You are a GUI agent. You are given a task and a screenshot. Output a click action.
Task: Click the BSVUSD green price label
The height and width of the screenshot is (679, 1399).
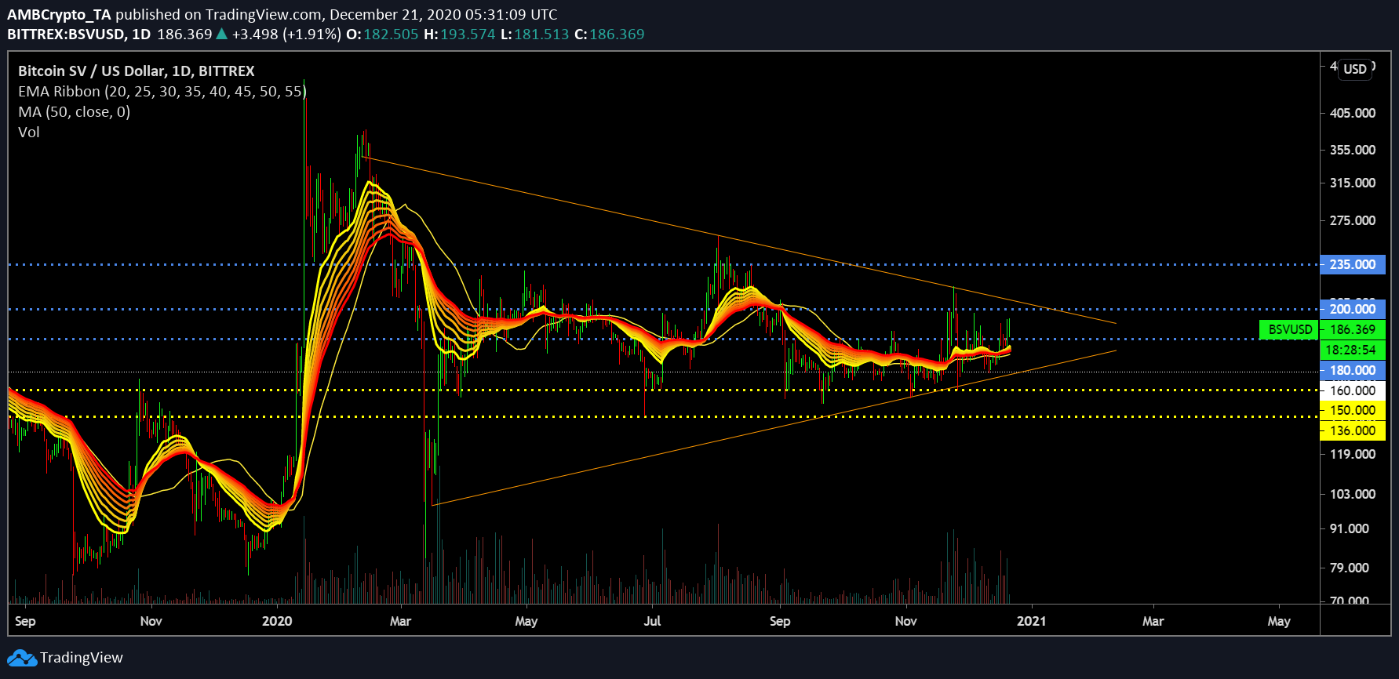point(1290,330)
